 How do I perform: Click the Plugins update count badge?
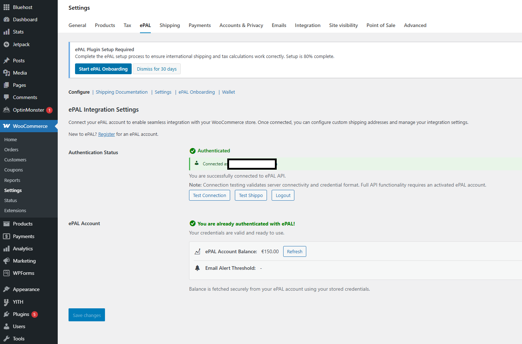34,314
